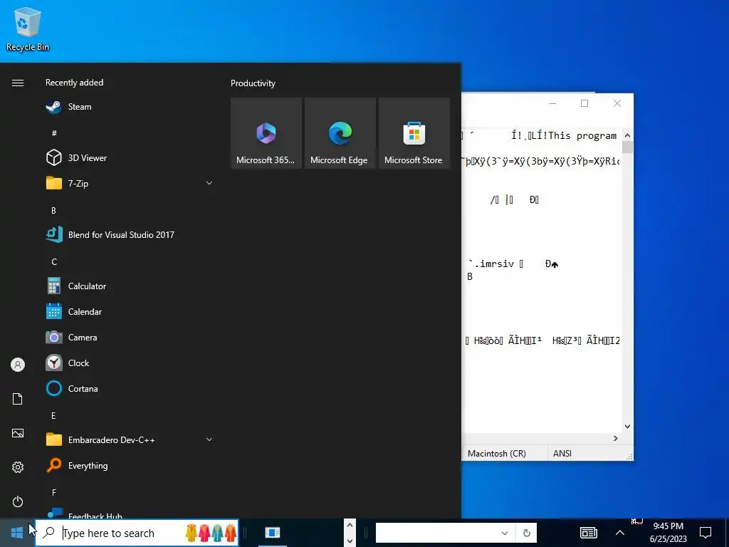Open News and interests taskbar icon
The image size is (729, 547).
pyautogui.click(x=589, y=533)
